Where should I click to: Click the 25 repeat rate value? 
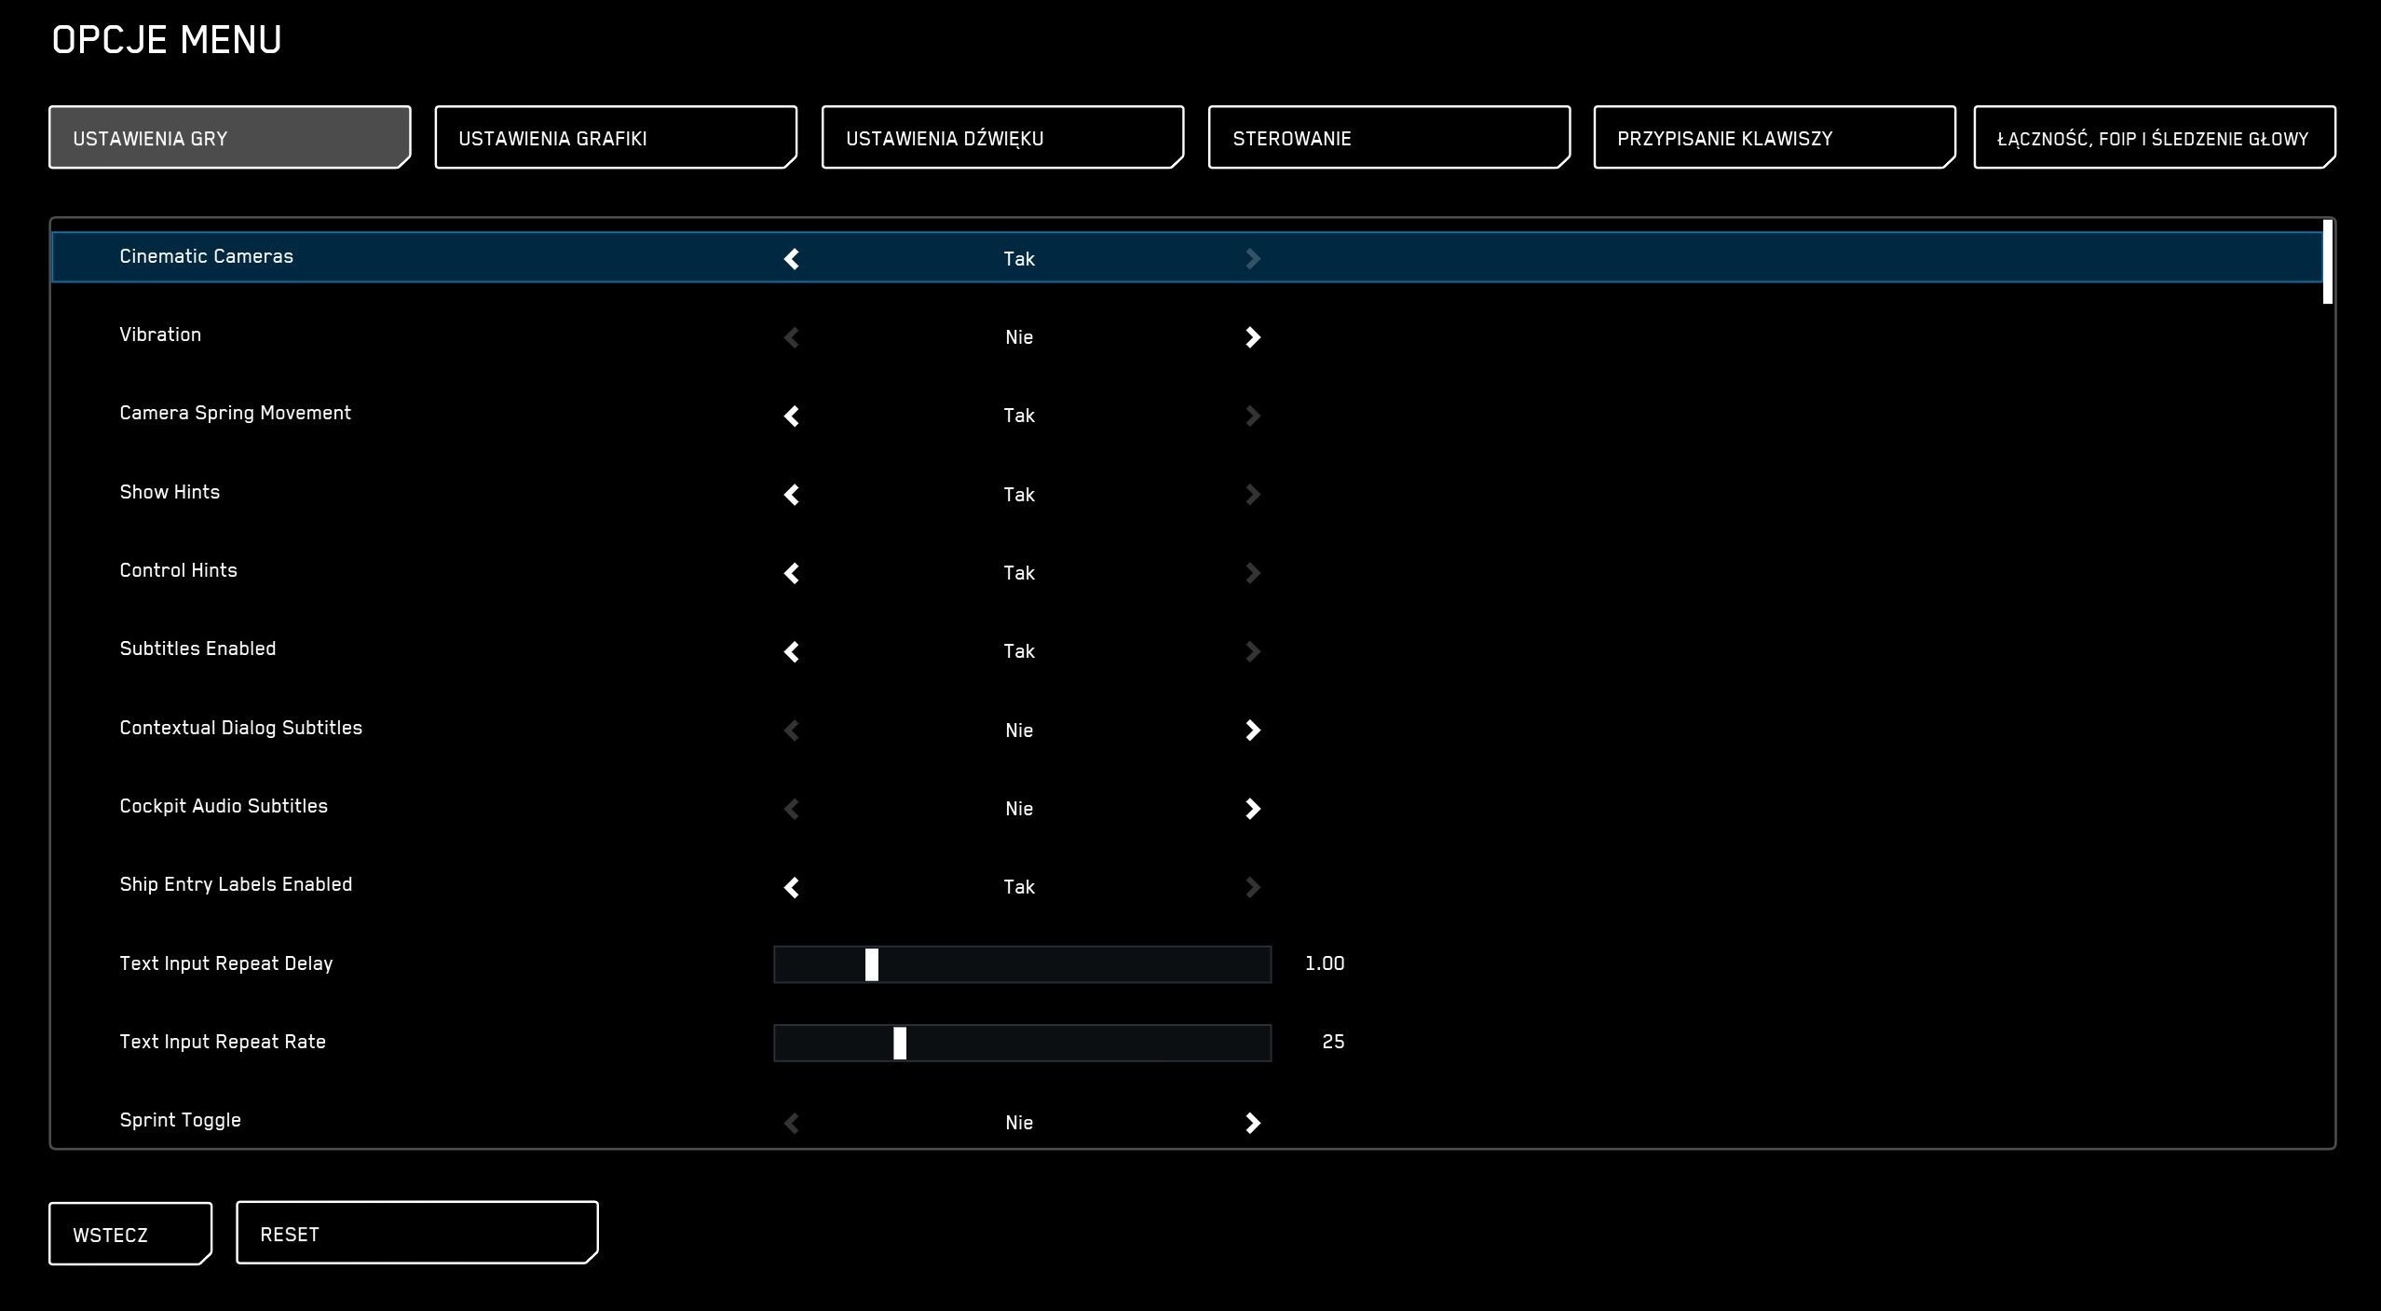[x=1333, y=1042]
